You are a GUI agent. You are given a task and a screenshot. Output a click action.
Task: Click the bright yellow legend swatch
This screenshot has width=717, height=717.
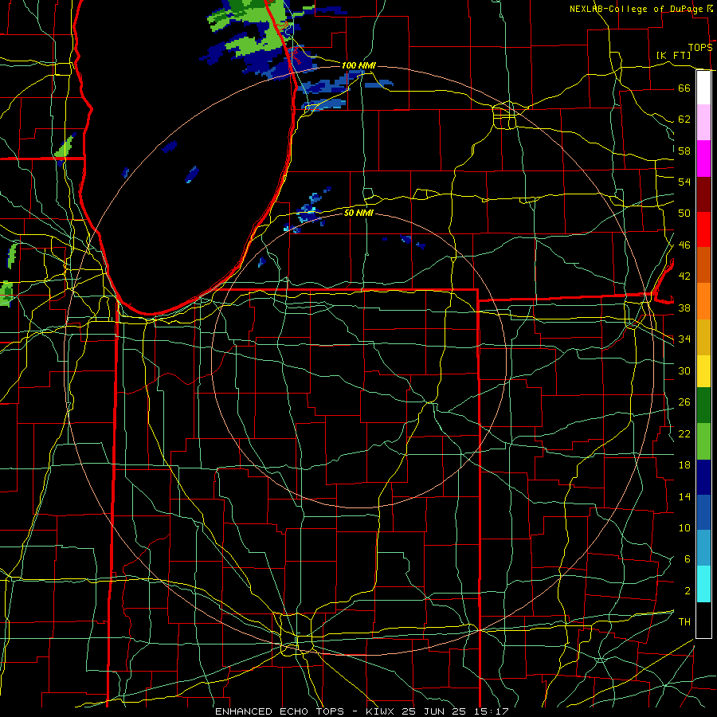[x=703, y=371]
